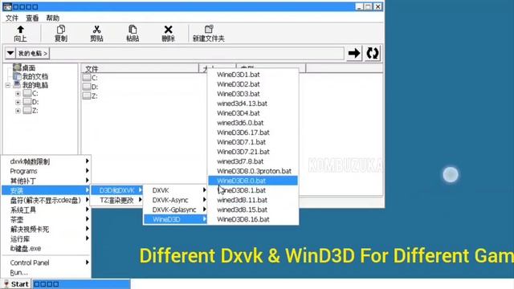Choose wined3d7.8.bat from the submenu
The image size is (514, 289).
click(x=253, y=161)
